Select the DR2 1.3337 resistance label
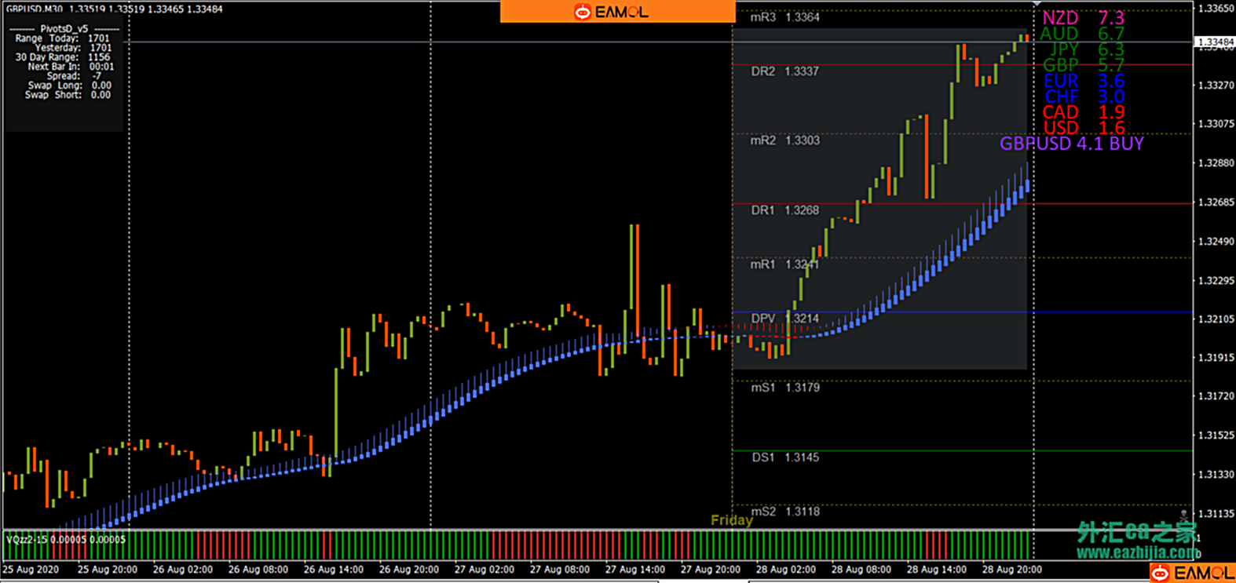The width and height of the screenshot is (1236, 583). tap(784, 71)
